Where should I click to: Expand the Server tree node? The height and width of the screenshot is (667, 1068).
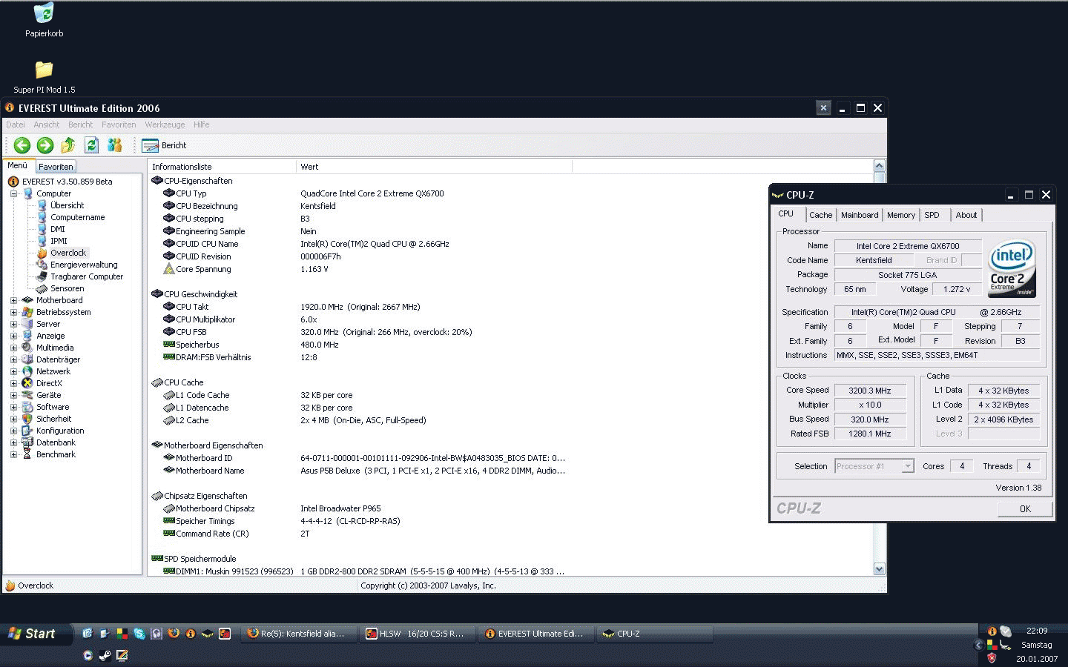pos(13,324)
